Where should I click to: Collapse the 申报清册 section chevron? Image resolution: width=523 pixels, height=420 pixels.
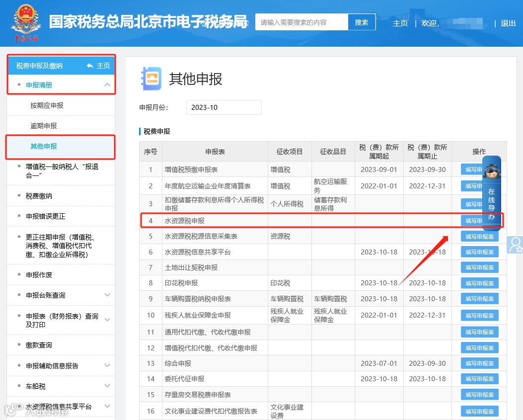pyautogui.click(x=107, y=85)
